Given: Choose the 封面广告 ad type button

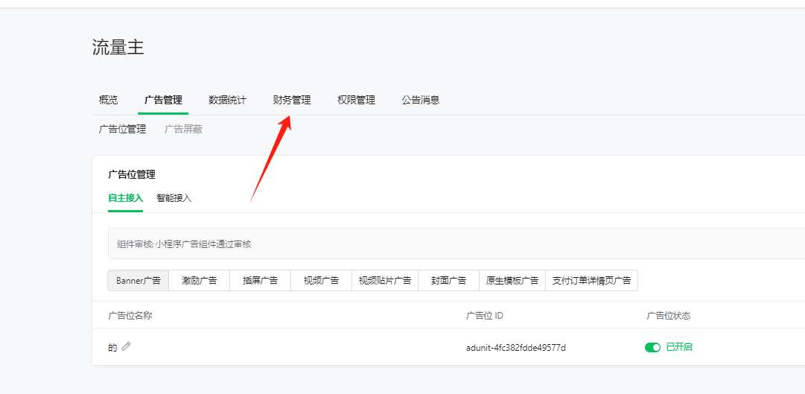Looking at the screenshot, I should coord(448,280).
